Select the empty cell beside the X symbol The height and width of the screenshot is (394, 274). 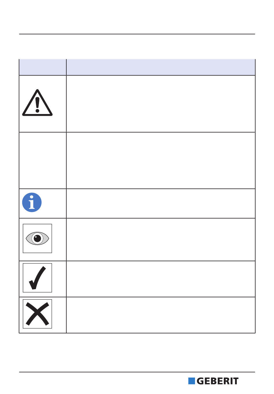[x=161, y=315]
